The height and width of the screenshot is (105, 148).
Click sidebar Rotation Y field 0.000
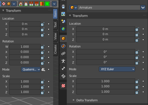25,57
